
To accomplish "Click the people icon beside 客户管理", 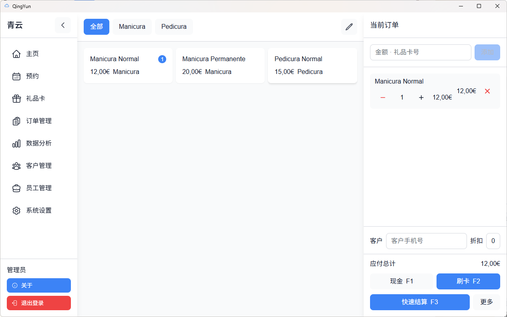I will pos(16,166).
